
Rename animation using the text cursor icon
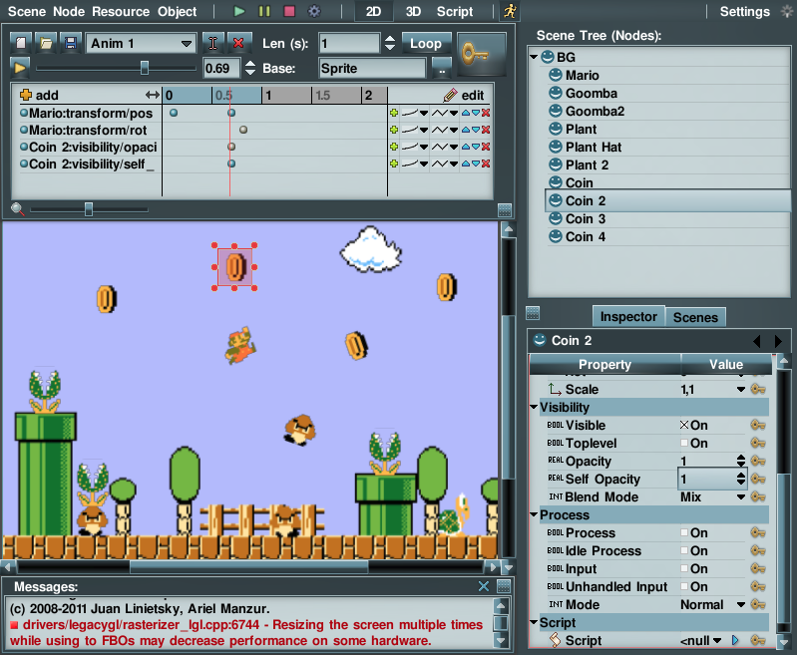click(213, 43)
